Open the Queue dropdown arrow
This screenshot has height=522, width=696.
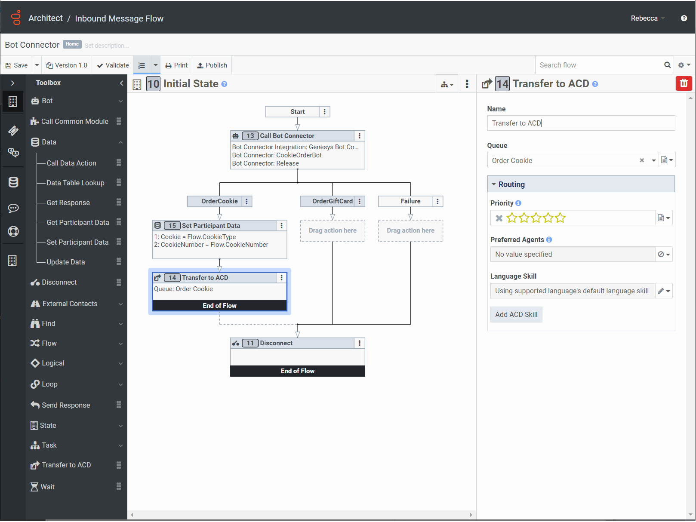(x=653, y=160)
